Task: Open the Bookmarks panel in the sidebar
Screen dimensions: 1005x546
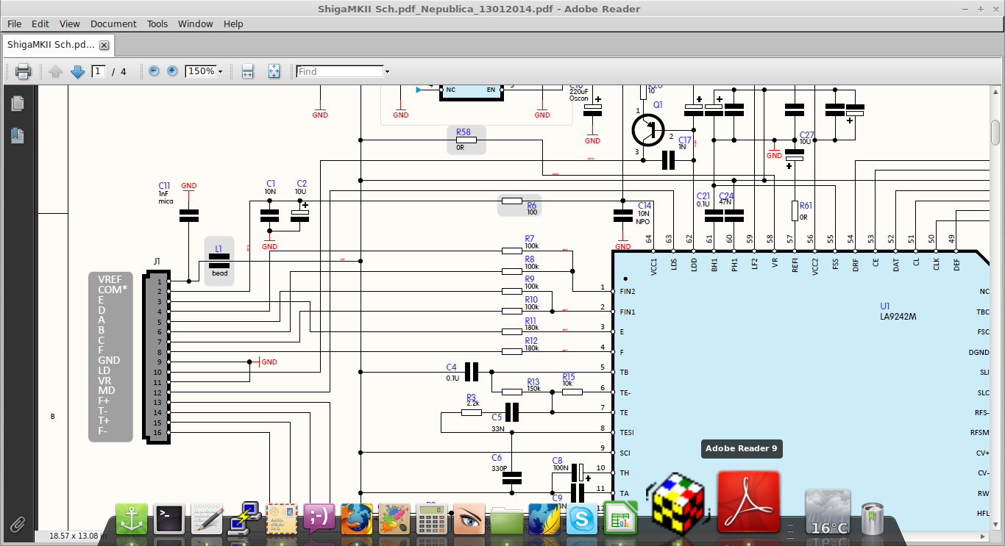Action: coord(18,135)
